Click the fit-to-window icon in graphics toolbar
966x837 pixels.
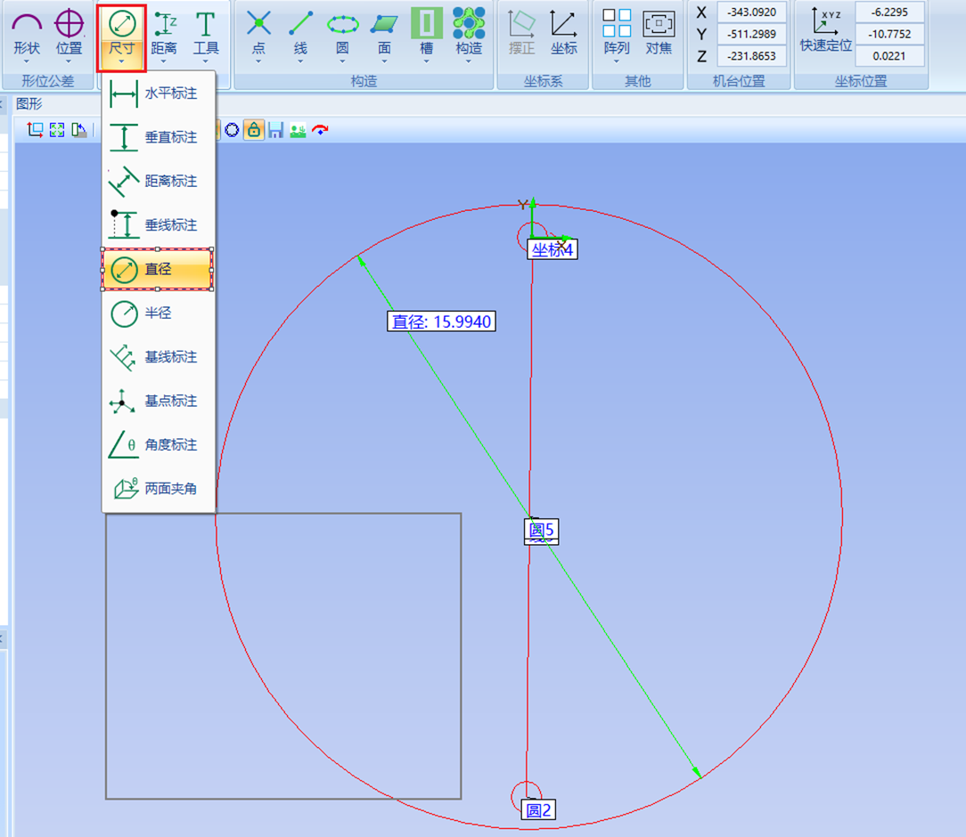click(x=57, y=130)
